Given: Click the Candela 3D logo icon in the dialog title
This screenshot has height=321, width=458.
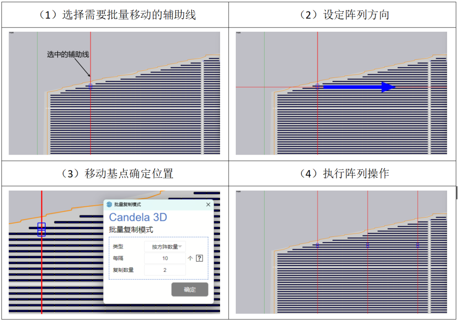Looking at the screenshot, I should point(109,205).
